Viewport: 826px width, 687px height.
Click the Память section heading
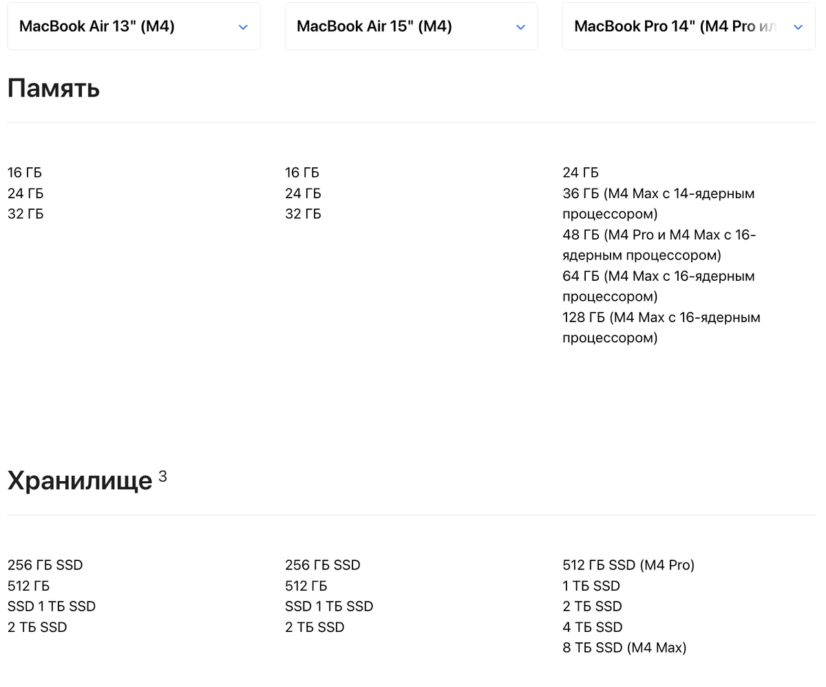[x=54, y=88]
